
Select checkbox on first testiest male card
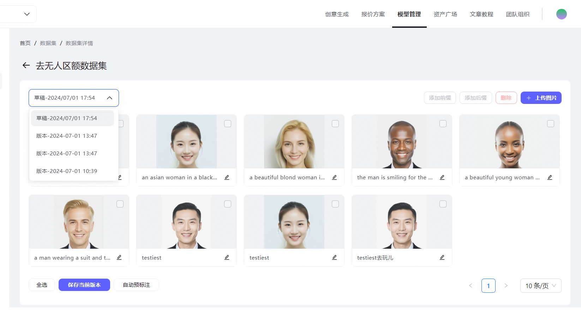tap(228, 204)
